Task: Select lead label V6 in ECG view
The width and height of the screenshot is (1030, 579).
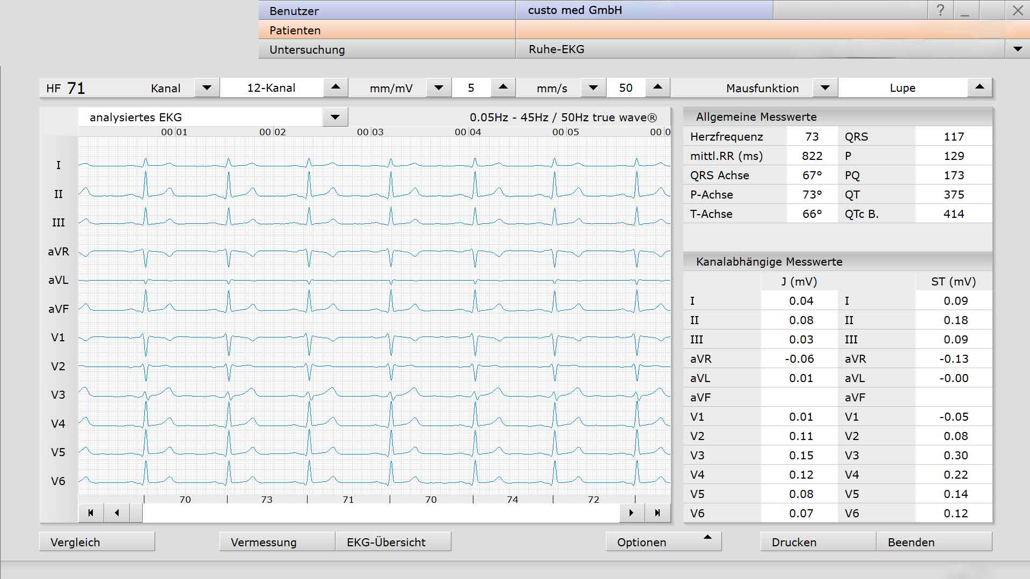Action: tap(58, 481)
